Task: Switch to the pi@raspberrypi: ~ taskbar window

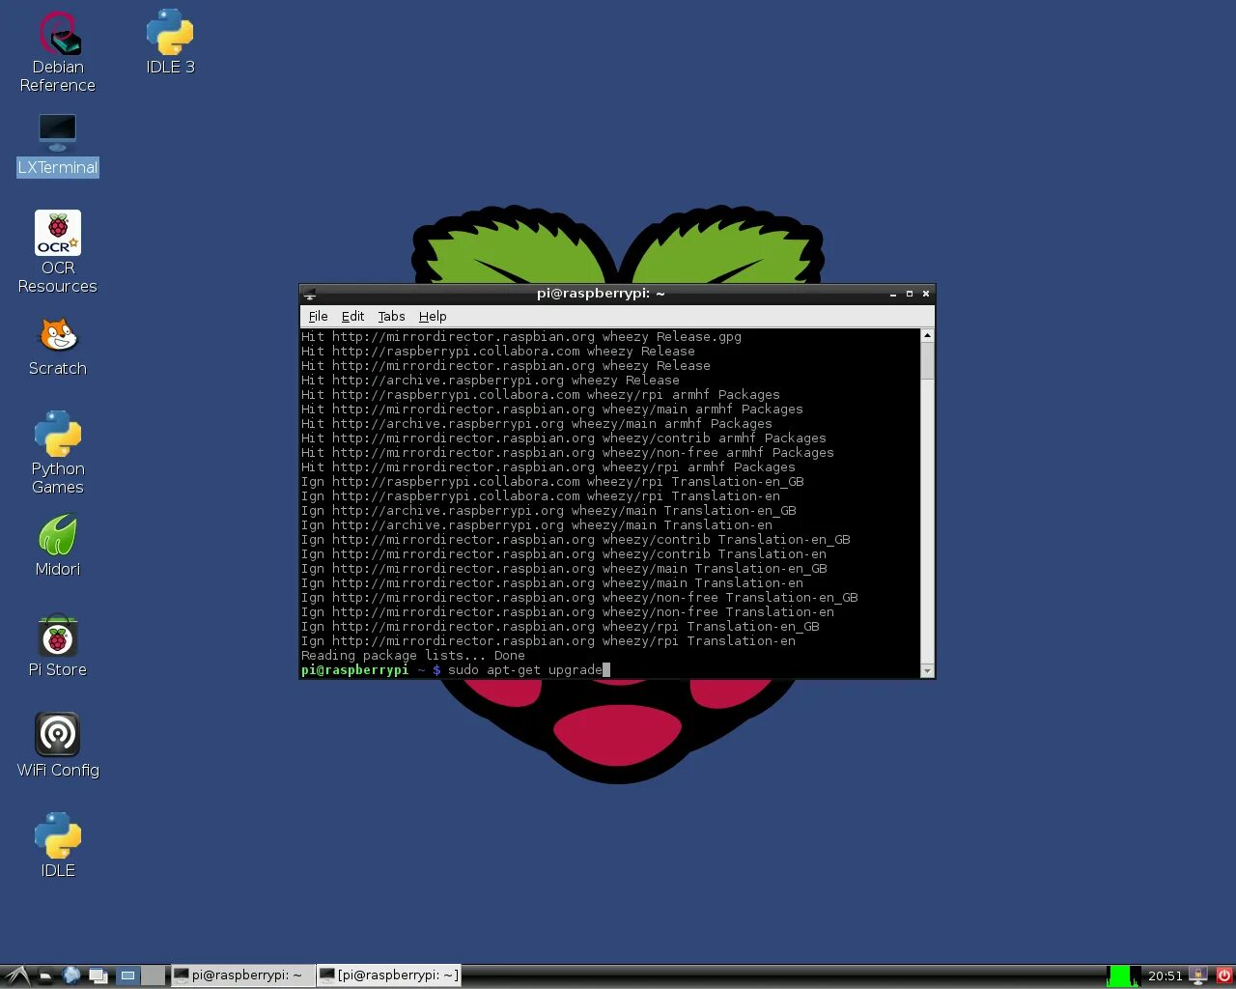Action: 242,975
